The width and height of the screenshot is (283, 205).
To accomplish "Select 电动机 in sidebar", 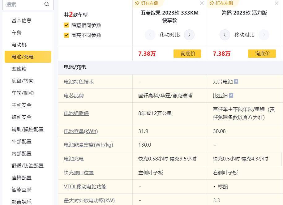I will (x=19, y=45).
